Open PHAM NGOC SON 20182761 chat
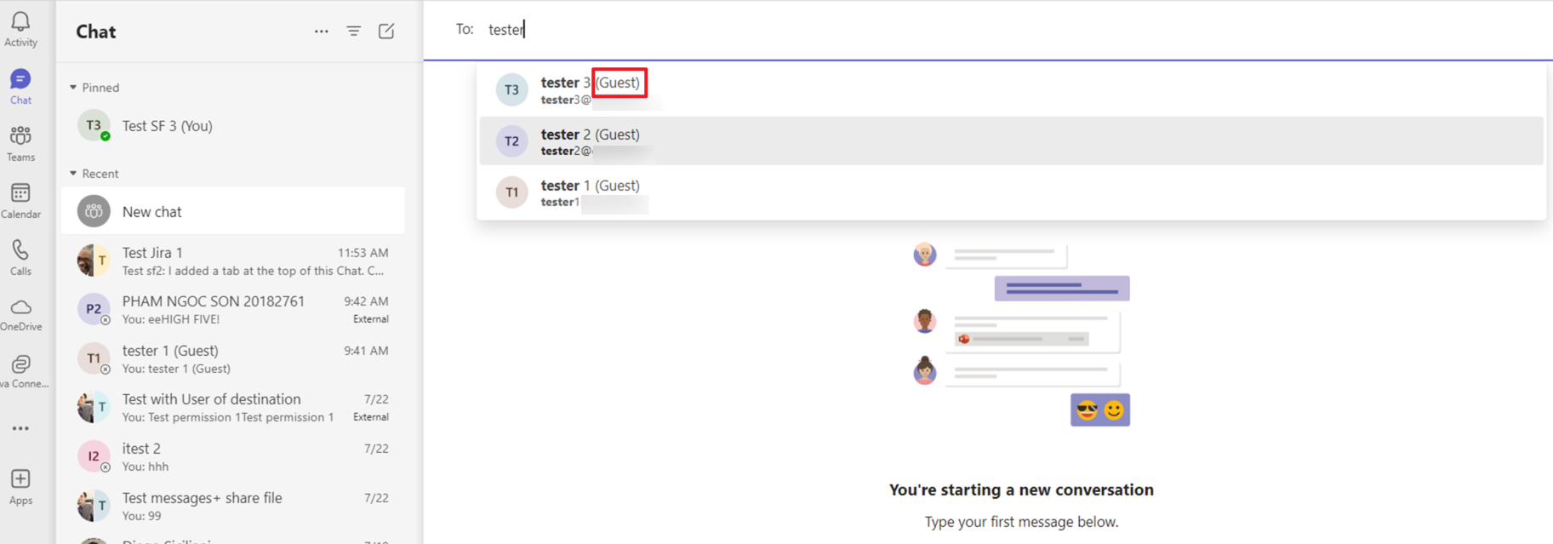The width and height of the screenshot is (1553, 544). pos(233,309)
